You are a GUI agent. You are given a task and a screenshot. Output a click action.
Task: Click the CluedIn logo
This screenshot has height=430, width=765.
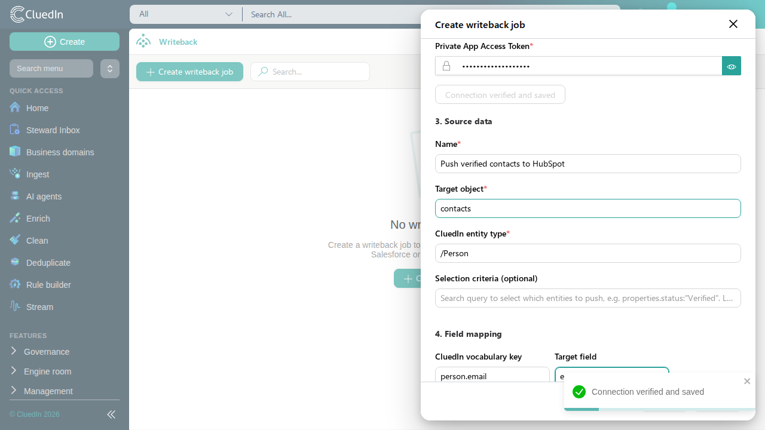tap(36, 14)
